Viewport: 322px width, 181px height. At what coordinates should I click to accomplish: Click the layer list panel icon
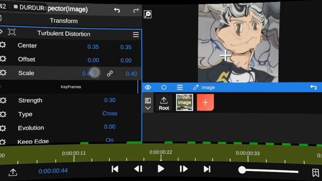148,101
